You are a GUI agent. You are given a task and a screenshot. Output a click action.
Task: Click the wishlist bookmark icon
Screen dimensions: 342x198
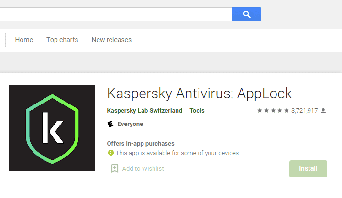point(115,168)
